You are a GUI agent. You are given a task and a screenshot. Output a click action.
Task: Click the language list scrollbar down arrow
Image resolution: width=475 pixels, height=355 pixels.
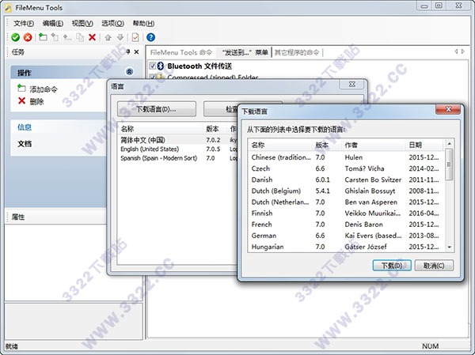(449, 247)
